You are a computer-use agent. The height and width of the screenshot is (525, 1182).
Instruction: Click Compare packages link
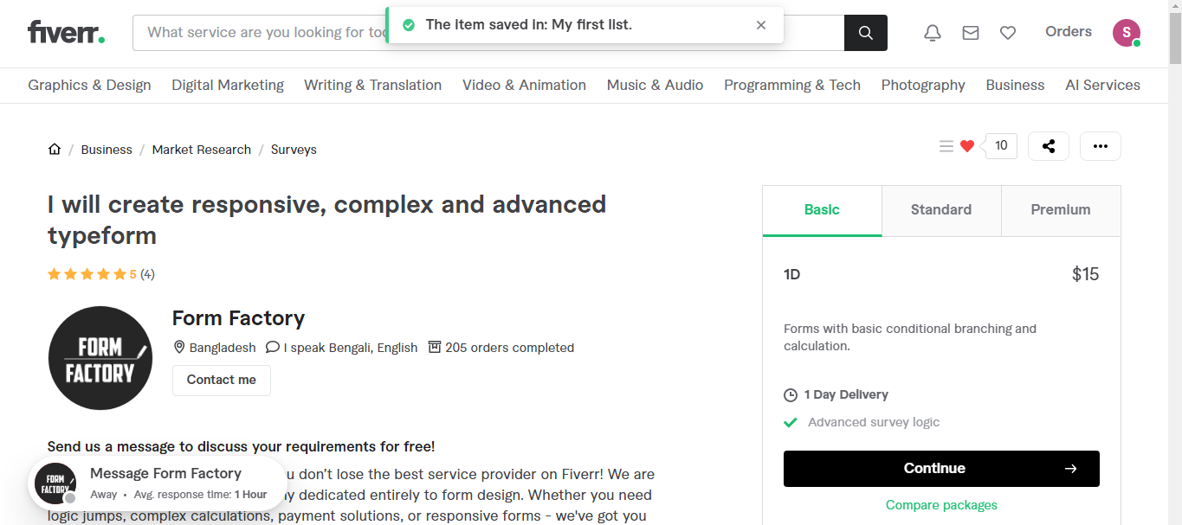click(x=941, y=505)
